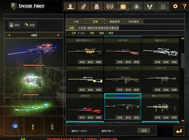Click the question mark help icon
Screen dimensions: 189x140
[185, 6]
